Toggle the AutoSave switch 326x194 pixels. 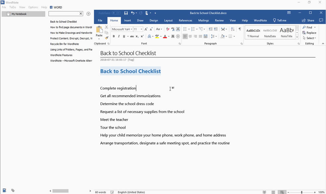[x=116, y=13]
